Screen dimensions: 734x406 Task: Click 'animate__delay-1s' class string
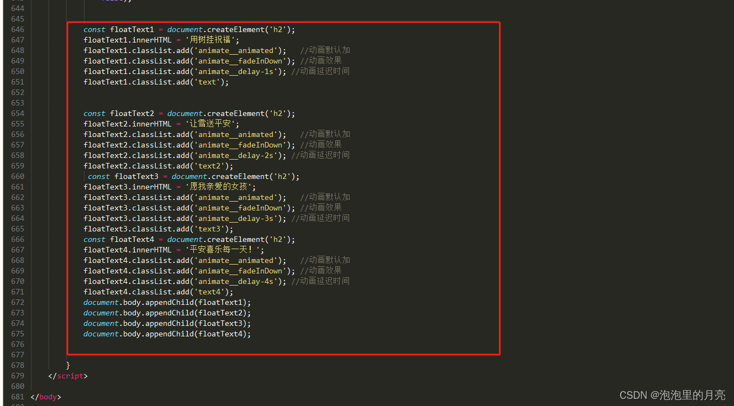pyautogui.click(x=238, y=71)
